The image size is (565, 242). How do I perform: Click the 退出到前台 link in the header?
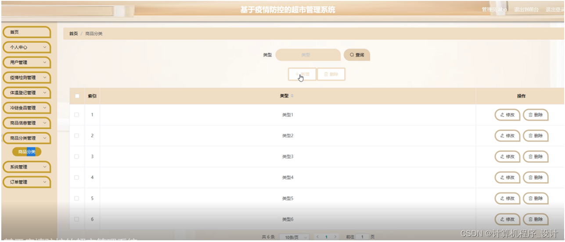click(526, 10)
